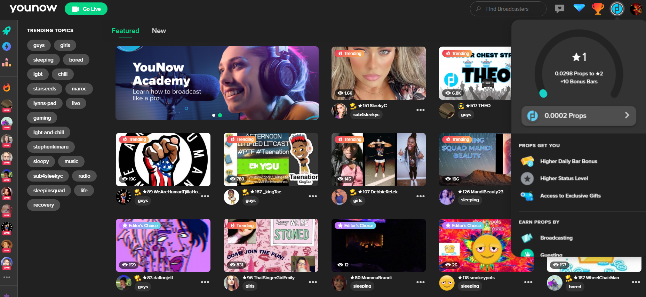
Task: Open the lightning bolt sidebar icon
Action: pos(7,46)
